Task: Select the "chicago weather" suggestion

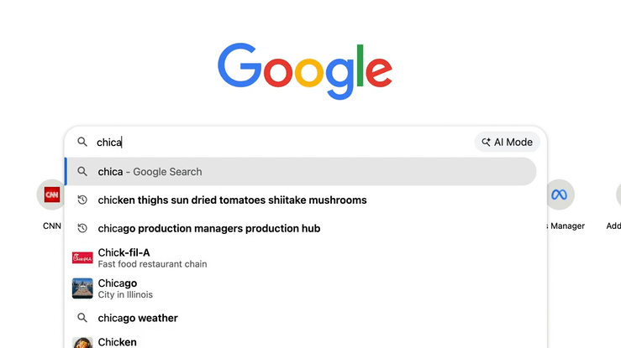Action: [138, 319]
